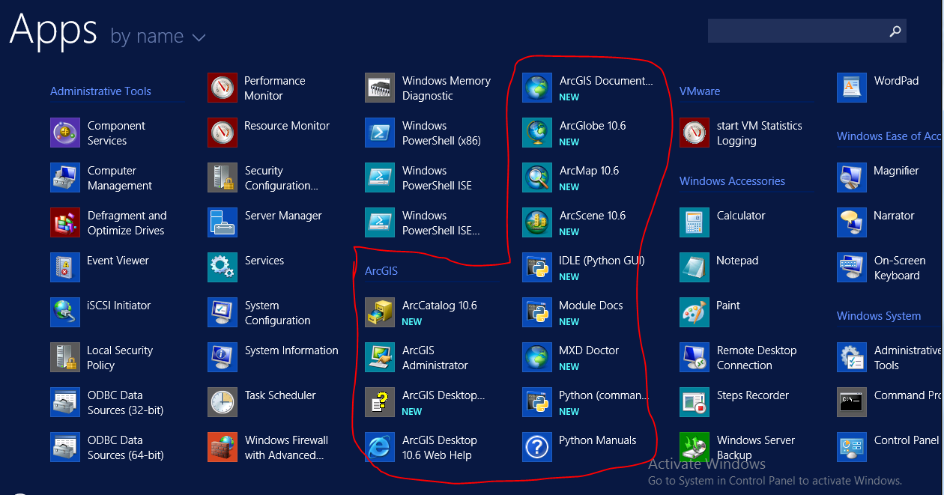
Task: Select the Windows Accessories group header
Action: 732,181
